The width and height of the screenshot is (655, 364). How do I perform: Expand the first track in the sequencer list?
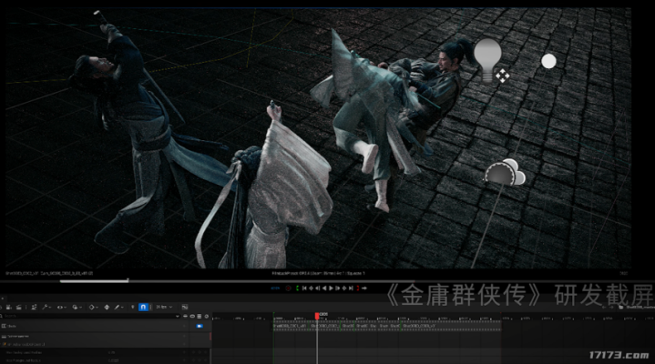click(5, 325)
